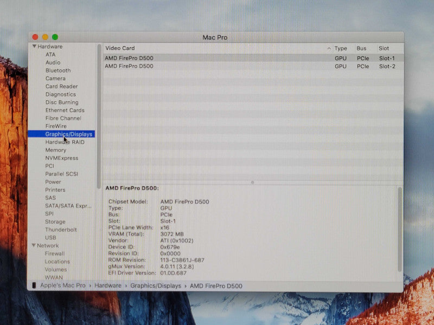This screenshot has width=434, height=325.
Task: Select SAS in the sidebar
Action: point(50,198)
